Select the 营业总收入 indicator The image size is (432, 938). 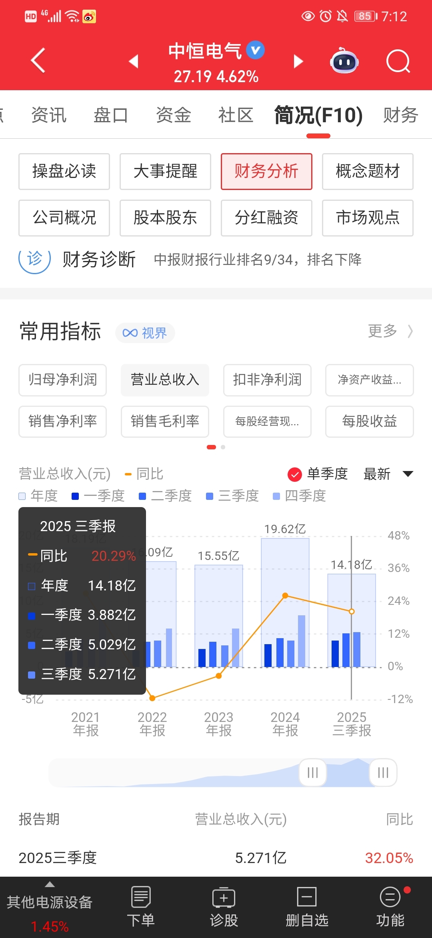[165, 380]
